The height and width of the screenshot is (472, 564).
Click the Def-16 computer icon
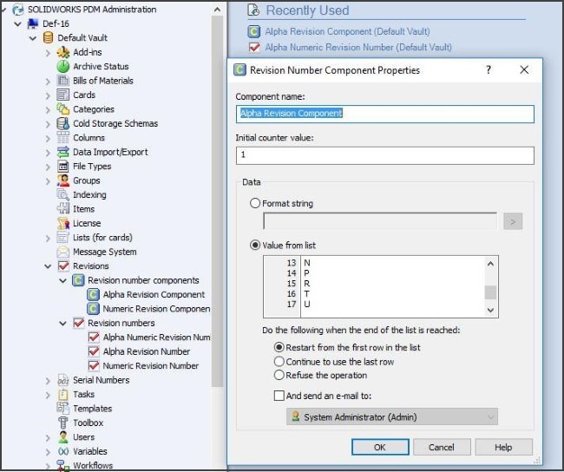[x=33, y=23]
